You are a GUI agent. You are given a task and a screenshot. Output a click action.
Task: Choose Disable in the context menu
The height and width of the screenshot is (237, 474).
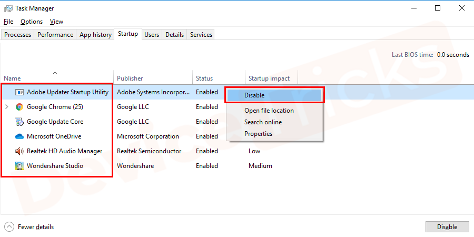click(274, 95)
